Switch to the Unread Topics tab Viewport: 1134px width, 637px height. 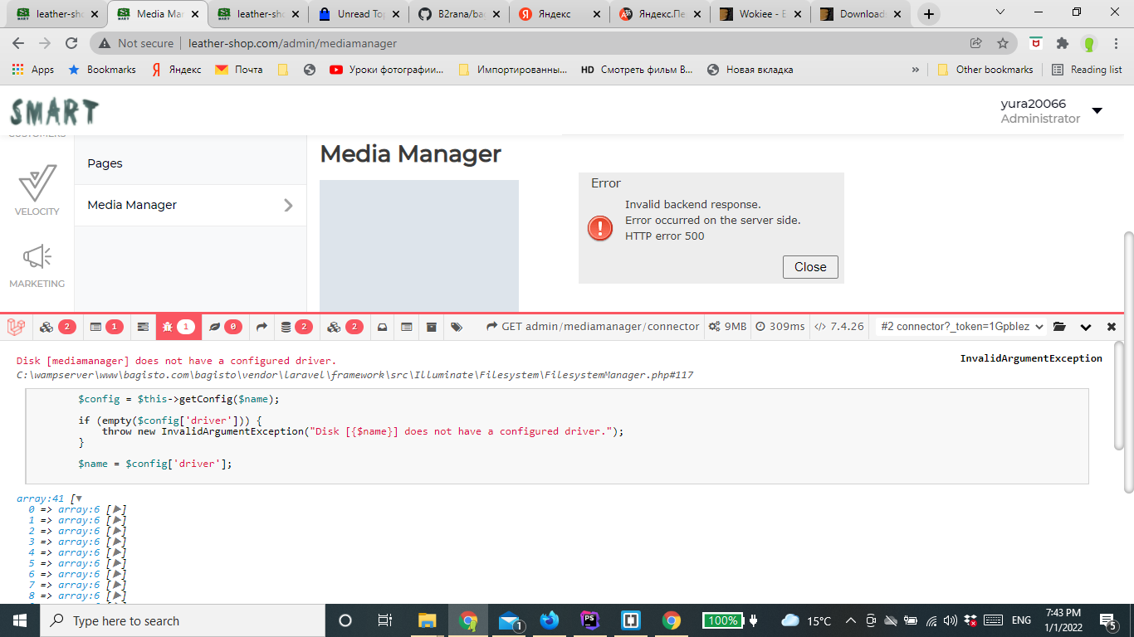[x=359, y=14]
